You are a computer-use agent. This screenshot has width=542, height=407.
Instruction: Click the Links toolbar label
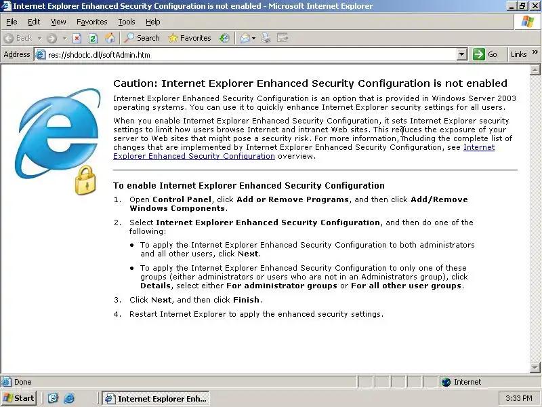(518, 54)
